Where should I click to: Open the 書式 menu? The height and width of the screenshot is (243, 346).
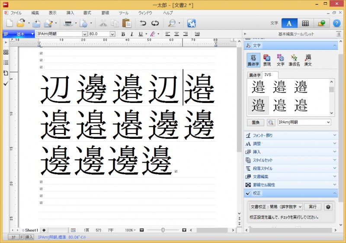coord(87,13)
